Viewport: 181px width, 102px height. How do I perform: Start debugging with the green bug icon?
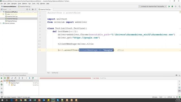click(172, 7)
